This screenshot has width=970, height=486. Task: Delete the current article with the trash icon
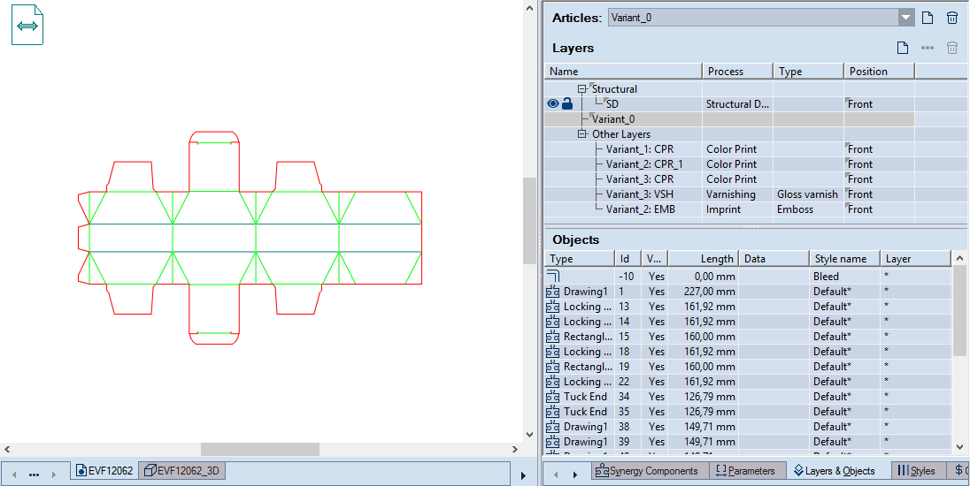click(x=952, y=18)
